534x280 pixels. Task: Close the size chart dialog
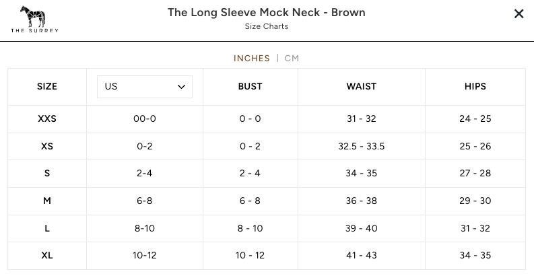[519, 14]
